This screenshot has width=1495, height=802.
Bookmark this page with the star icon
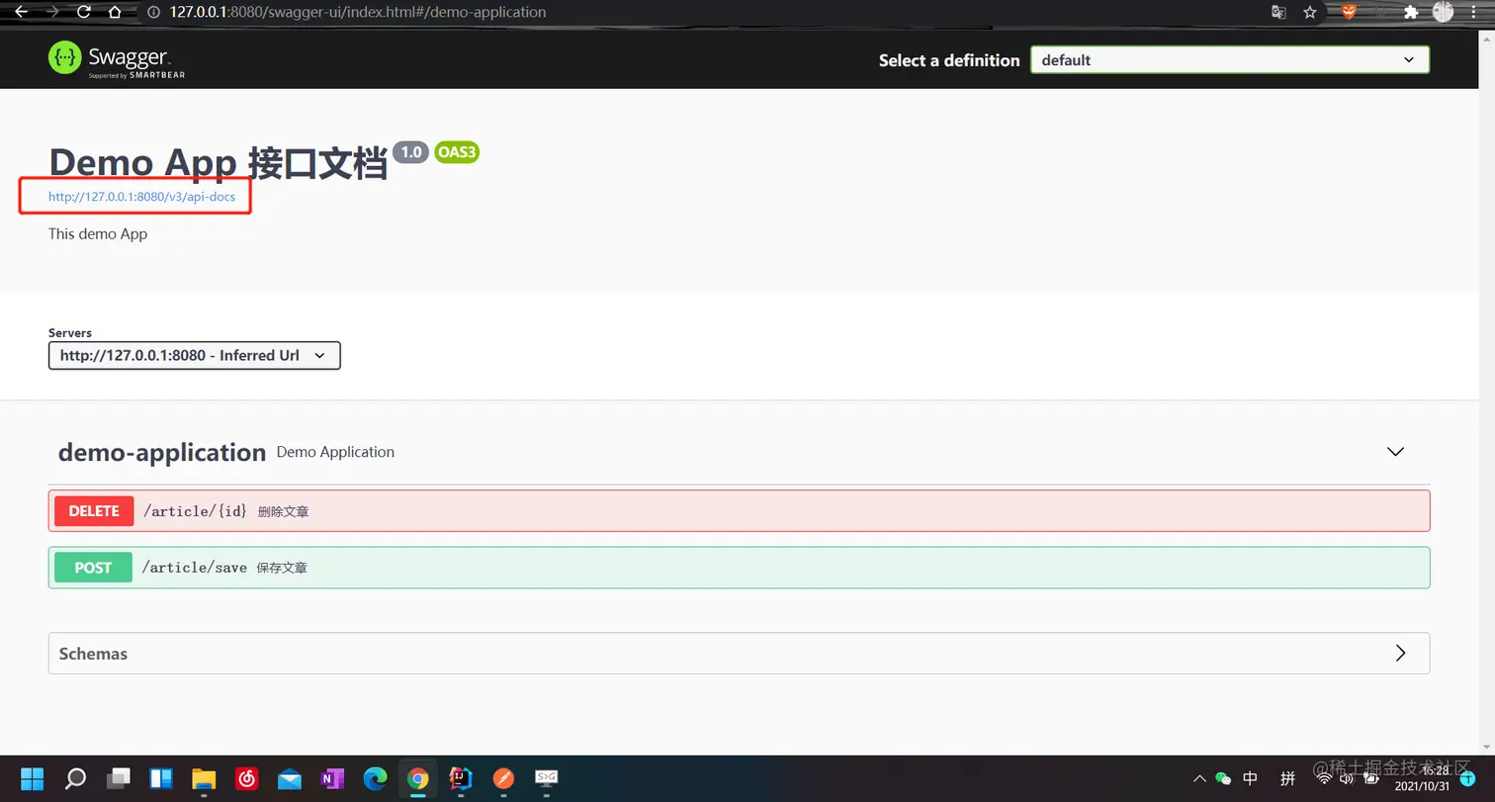(1310, 12)
